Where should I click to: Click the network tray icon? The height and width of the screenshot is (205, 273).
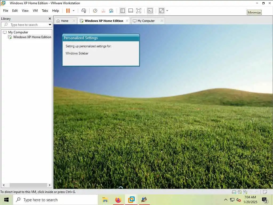point(232,200)
